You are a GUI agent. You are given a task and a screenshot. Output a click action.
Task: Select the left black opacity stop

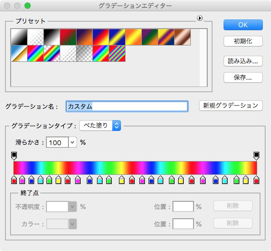14,156
